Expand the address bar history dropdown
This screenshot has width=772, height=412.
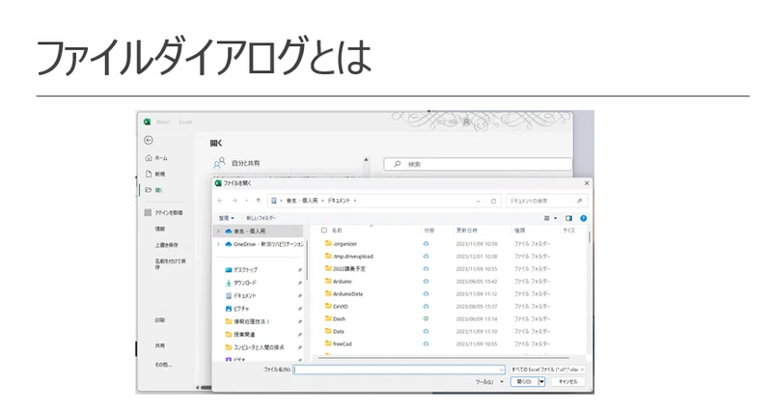[x=478, y=201]
